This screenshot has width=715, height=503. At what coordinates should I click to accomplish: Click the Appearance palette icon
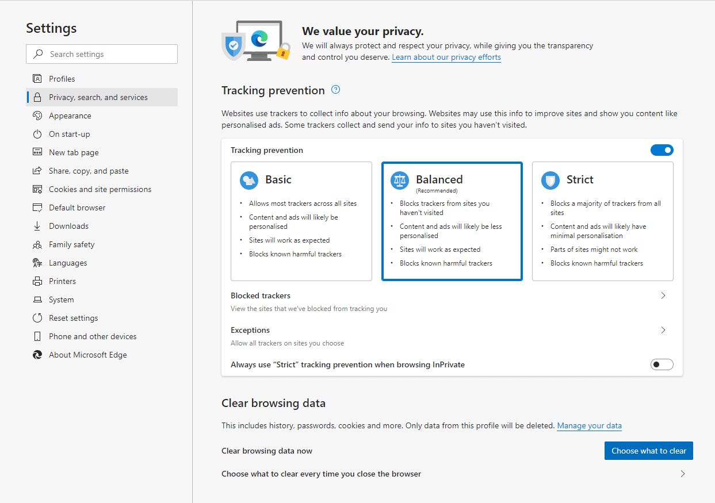tap(37, 116)
